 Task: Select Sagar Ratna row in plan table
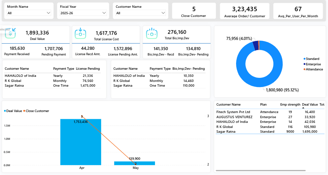coord(227,131)
